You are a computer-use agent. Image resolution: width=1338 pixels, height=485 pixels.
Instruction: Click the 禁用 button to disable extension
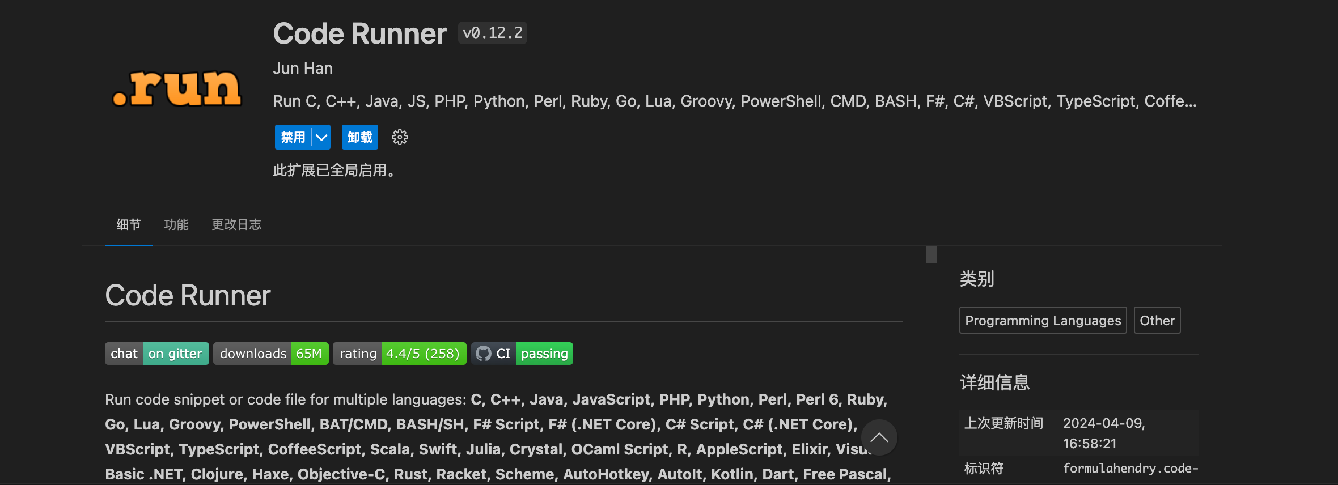point(291,137)
